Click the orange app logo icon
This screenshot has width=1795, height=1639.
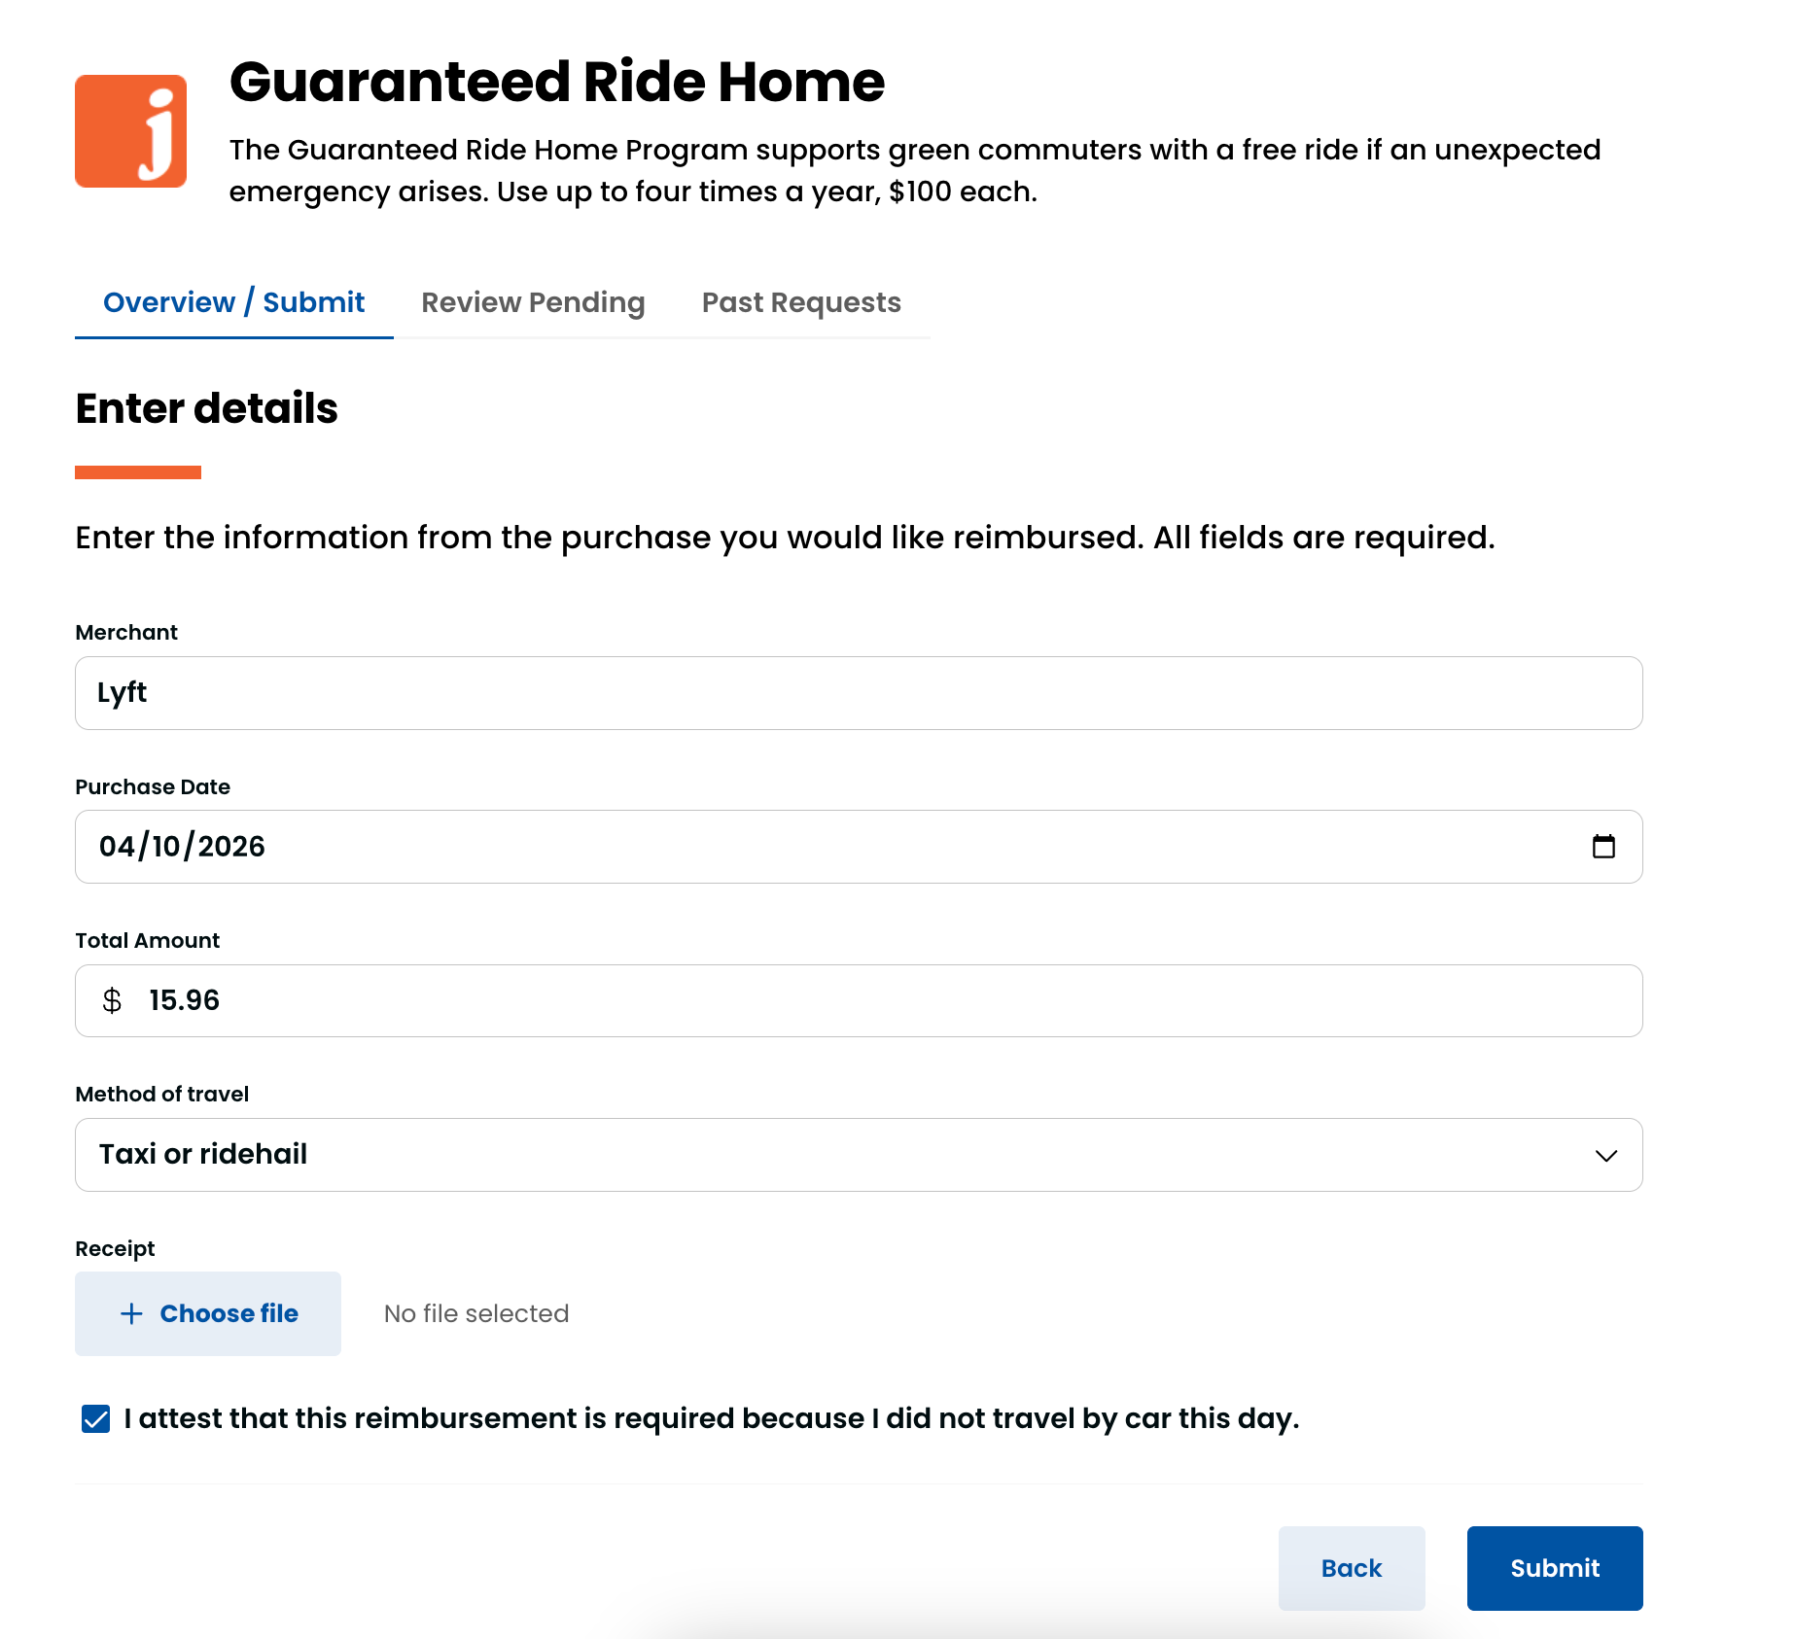pyautogui.click(x=130, y=131)
